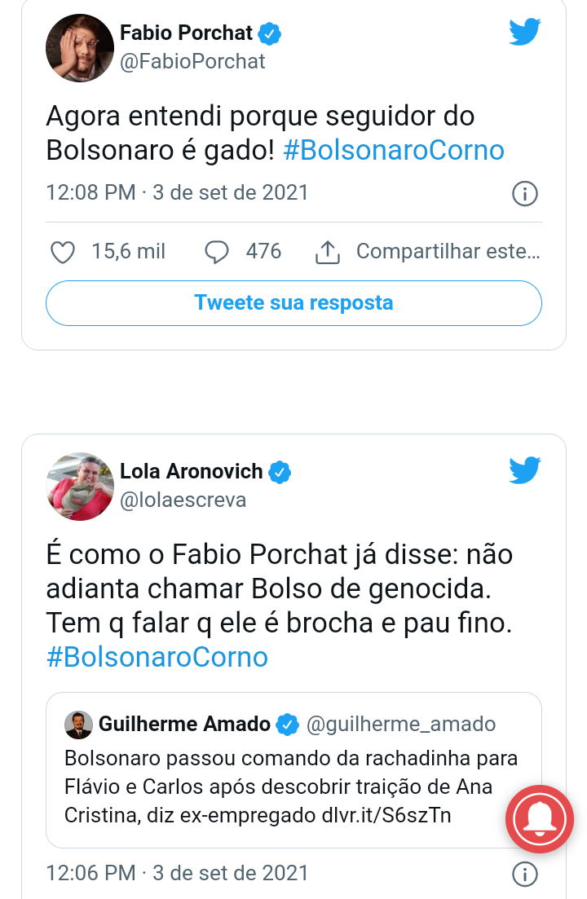Open the info icon beside 12:08 PM timestamp

pyautogui.click(x=524, y=193)
